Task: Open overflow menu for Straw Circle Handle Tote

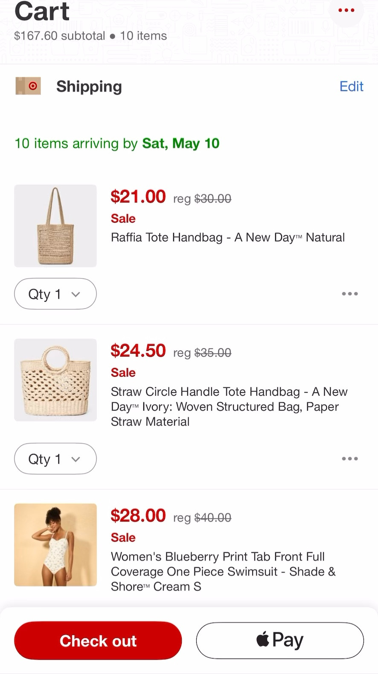Action: click(x=349, y=459)
